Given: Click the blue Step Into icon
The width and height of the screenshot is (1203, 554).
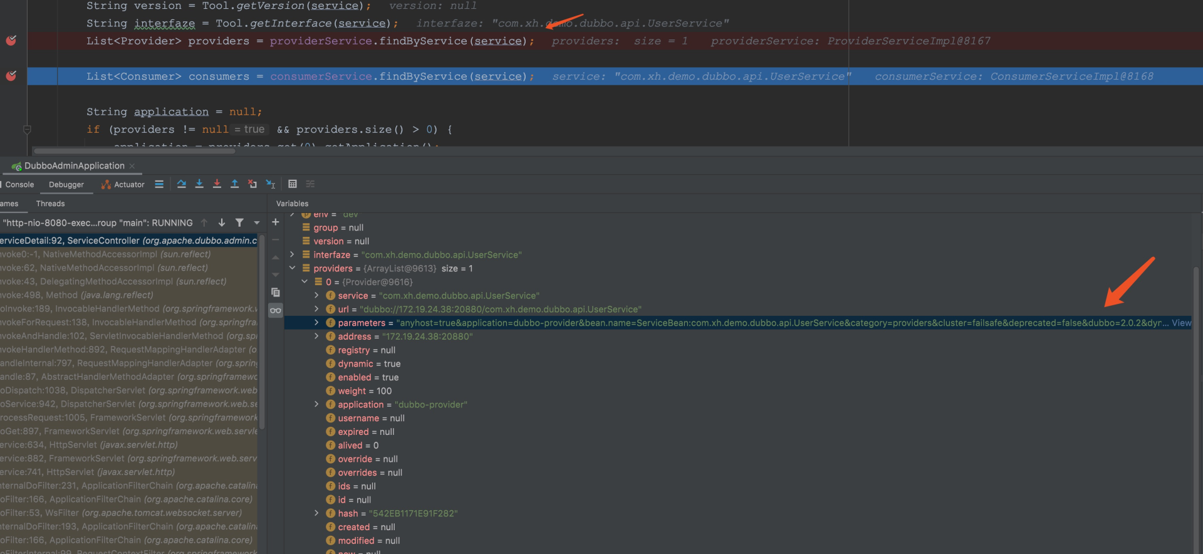Looking at the screenshot, I should click(199, 184).
